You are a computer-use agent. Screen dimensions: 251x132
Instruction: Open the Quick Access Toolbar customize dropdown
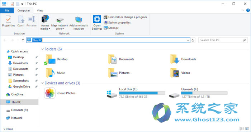click(x=22, y=4)
